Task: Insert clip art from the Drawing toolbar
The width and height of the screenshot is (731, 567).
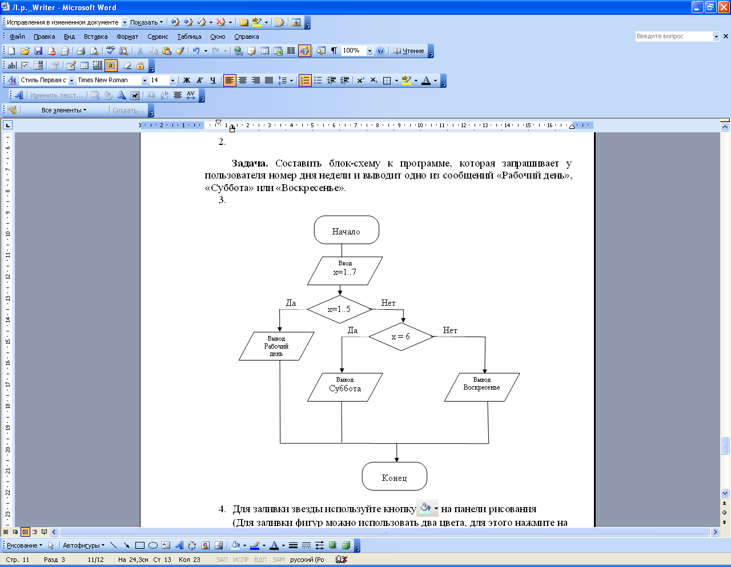Action: [x=206, y=545]
